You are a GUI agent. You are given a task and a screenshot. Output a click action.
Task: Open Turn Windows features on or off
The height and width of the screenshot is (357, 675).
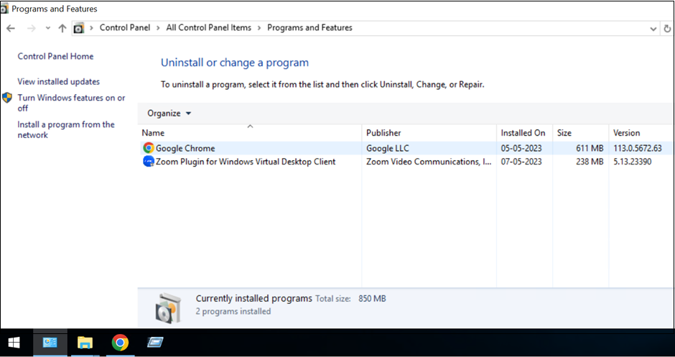tap(72, 103)
